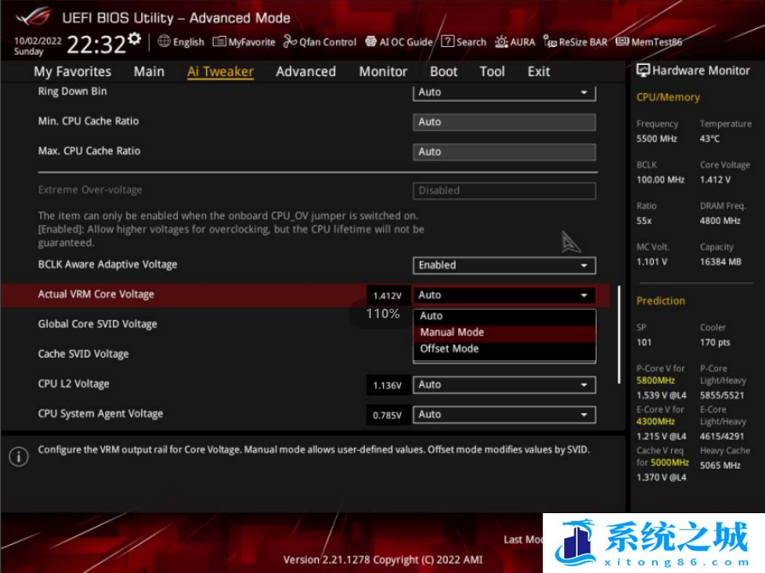
Task: Go to the Exit tab
Action: coord(538,72)
